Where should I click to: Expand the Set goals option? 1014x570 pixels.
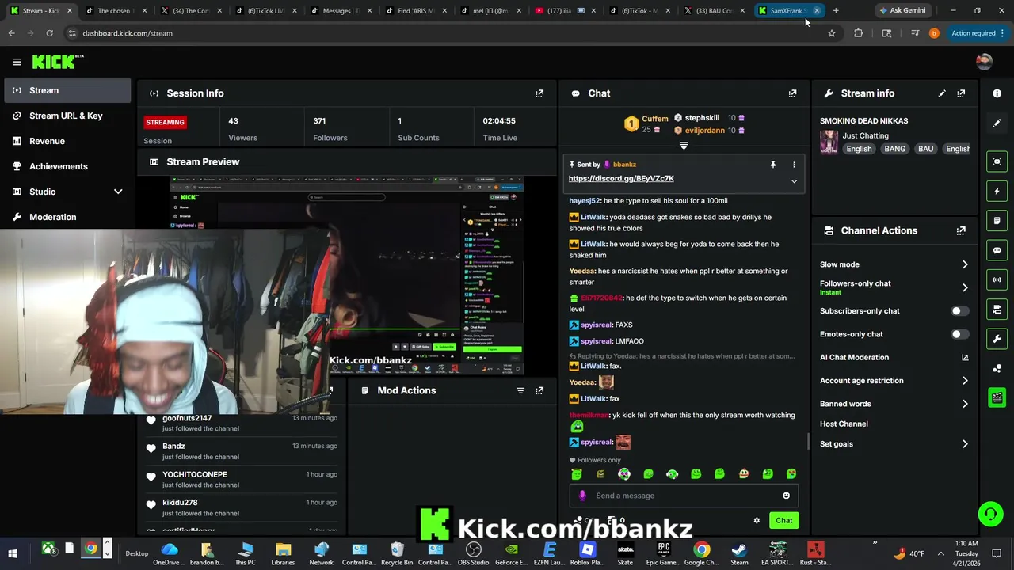coord(965,444)
